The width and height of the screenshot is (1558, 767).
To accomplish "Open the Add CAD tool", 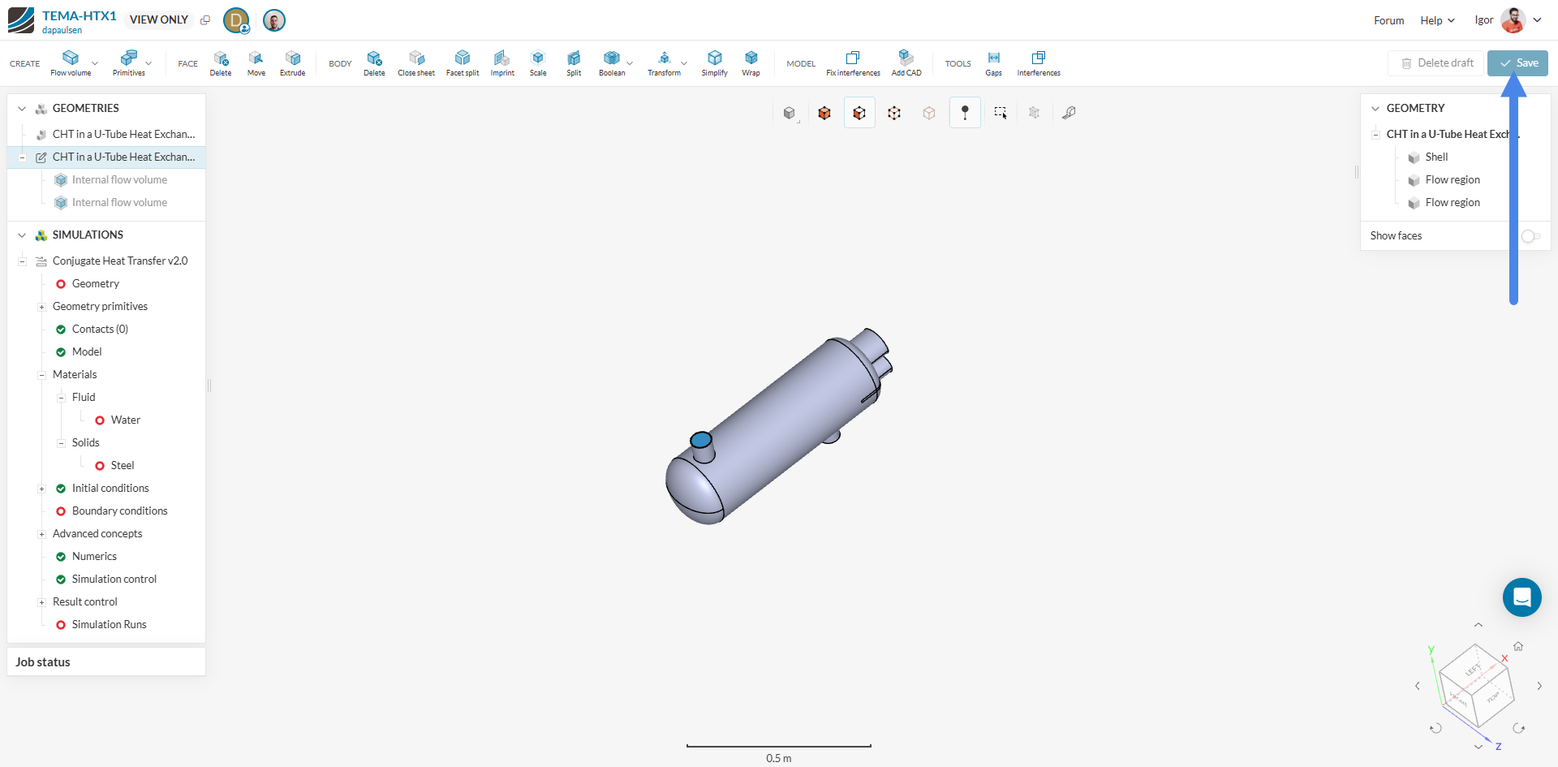I will [x=906, y=62].
